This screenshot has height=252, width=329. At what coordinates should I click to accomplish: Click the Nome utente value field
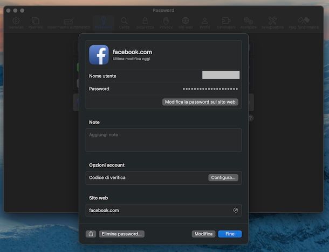[x=221, y=75]
